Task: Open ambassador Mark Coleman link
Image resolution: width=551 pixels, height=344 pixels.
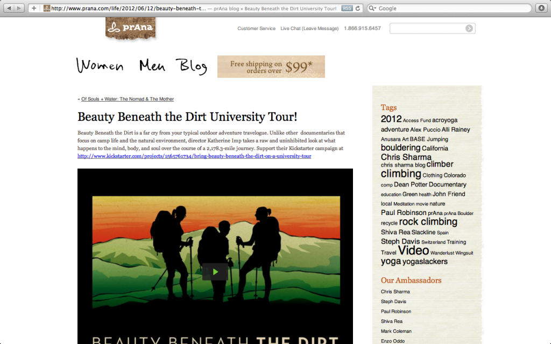Action: (397, 331)
